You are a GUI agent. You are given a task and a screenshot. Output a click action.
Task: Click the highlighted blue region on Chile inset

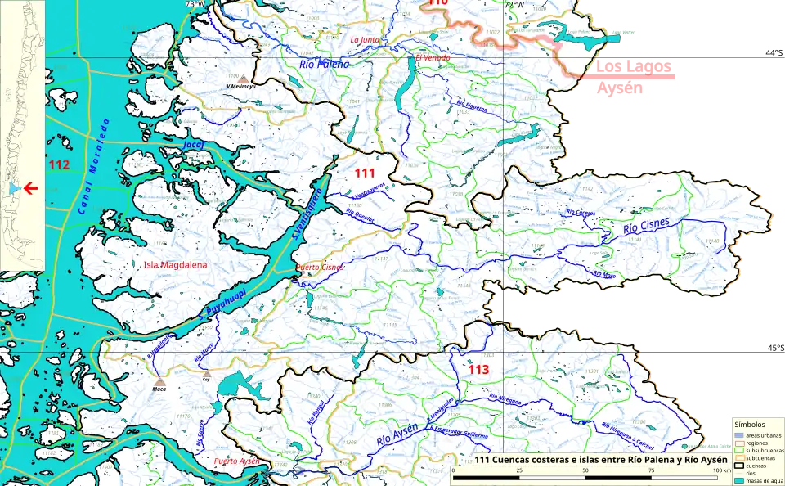[11, 189]
